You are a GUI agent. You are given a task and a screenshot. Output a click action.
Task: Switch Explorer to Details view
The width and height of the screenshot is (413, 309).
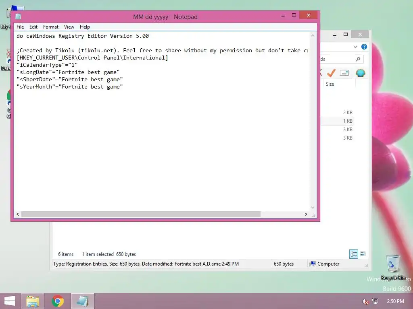[x=353, y=254]
